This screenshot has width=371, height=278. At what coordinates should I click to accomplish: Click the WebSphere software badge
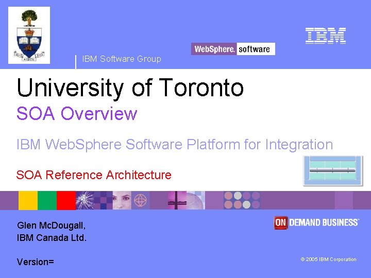[233, 49]
